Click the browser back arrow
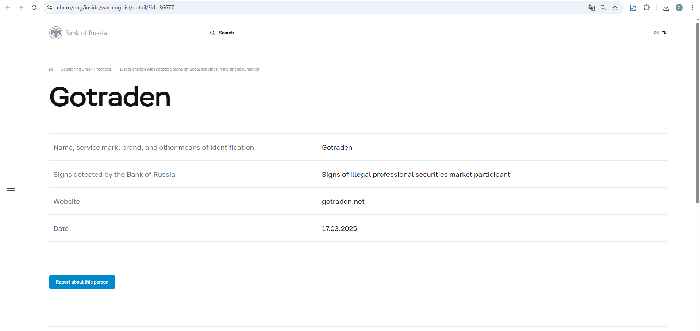 pos(8,8)
